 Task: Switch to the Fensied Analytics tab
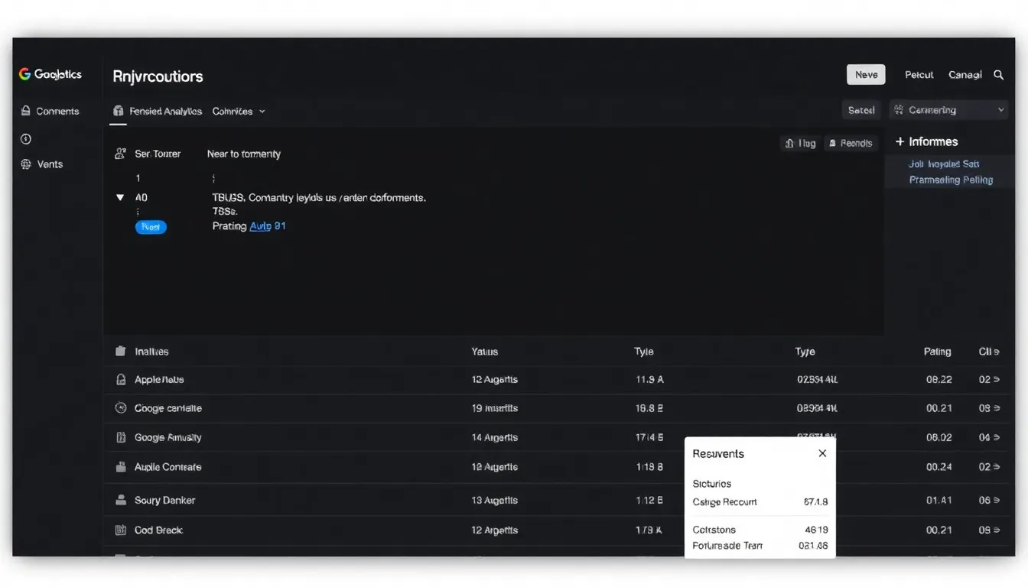coord(158,111)
